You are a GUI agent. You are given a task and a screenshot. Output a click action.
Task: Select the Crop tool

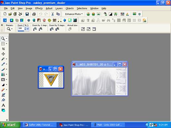(3, 49)
